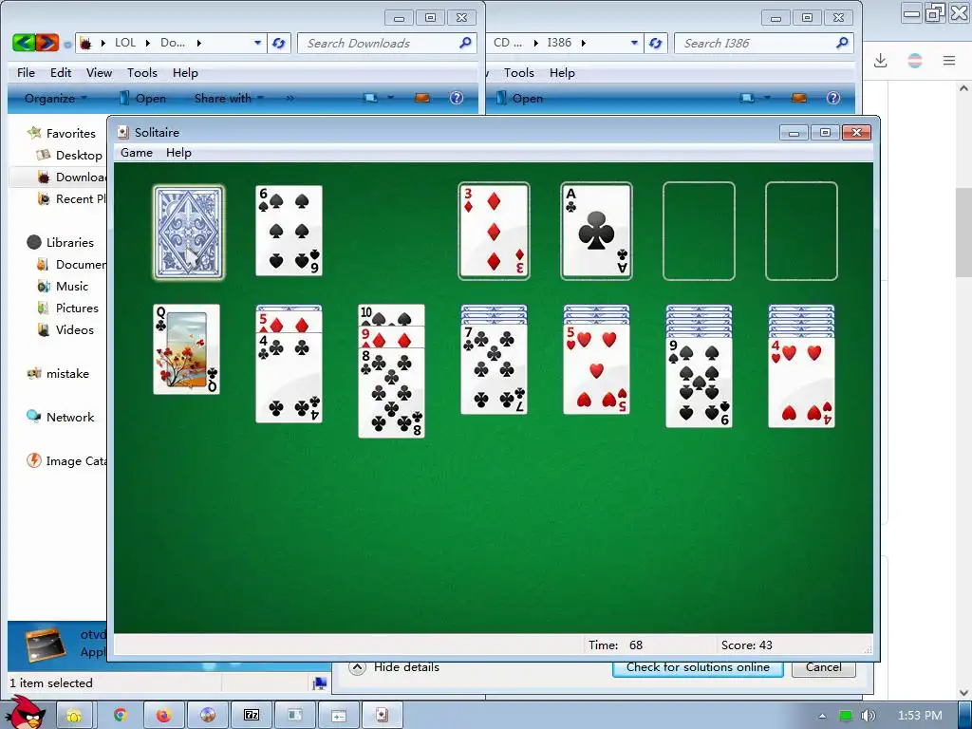The width and height of the screenshot is (972, 729).
Task: Select the queen of clubs card
Action: click(187, 349)
